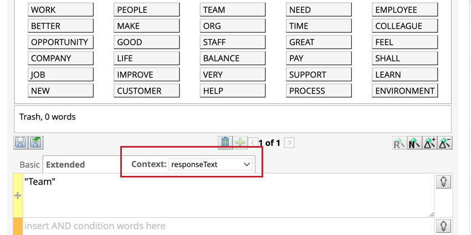This screenshot has width=471, height=235.
Task: Add a new rule with green plus
Action: pyautogui.click(x=240, y=142)
